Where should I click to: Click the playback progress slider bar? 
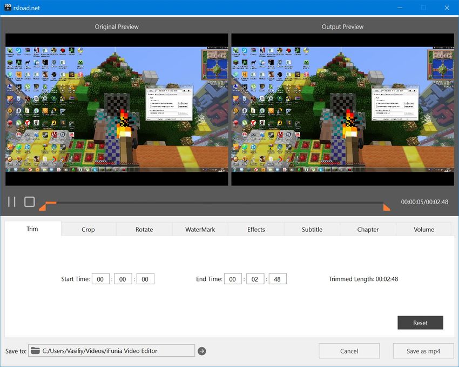(216, 204)
